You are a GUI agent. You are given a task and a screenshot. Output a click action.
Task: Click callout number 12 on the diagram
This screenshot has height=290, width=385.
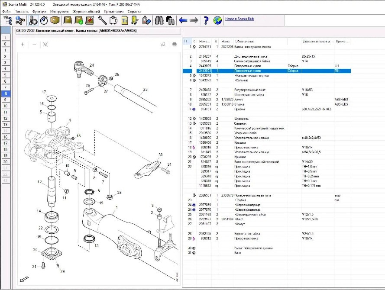[x=39, y=182]
